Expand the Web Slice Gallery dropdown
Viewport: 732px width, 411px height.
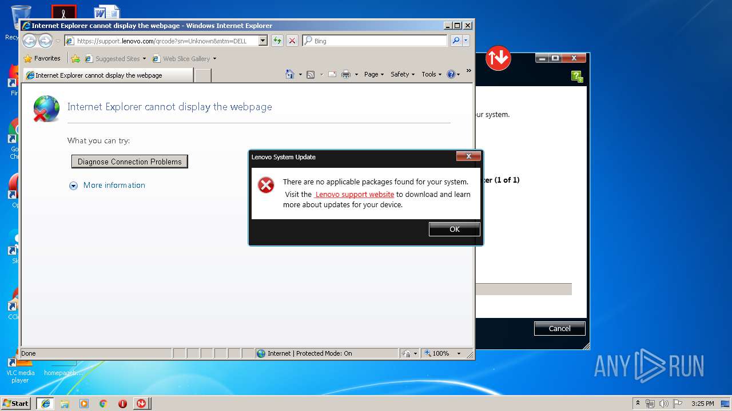click(214, 59)
